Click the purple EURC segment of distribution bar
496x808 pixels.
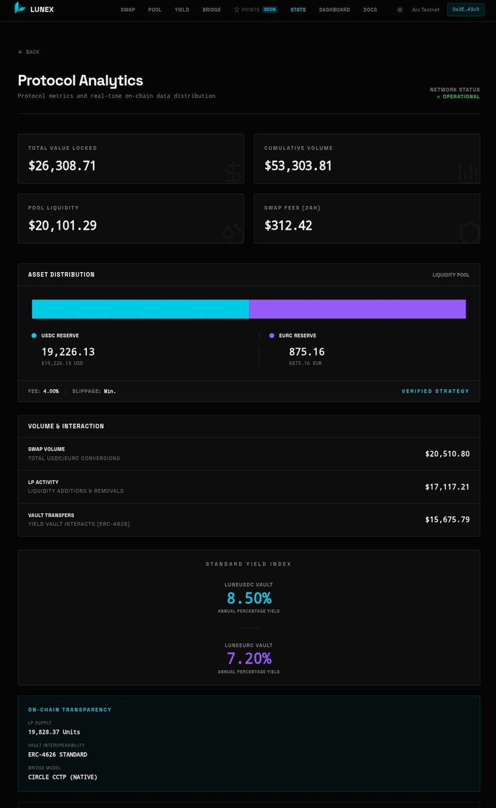[x=357, y=309]
